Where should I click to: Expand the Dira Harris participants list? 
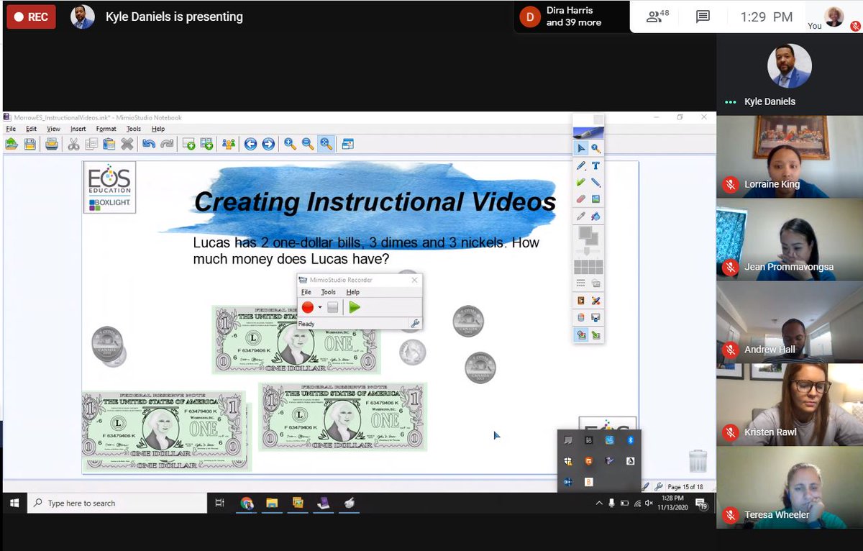(x=571, y=15)
